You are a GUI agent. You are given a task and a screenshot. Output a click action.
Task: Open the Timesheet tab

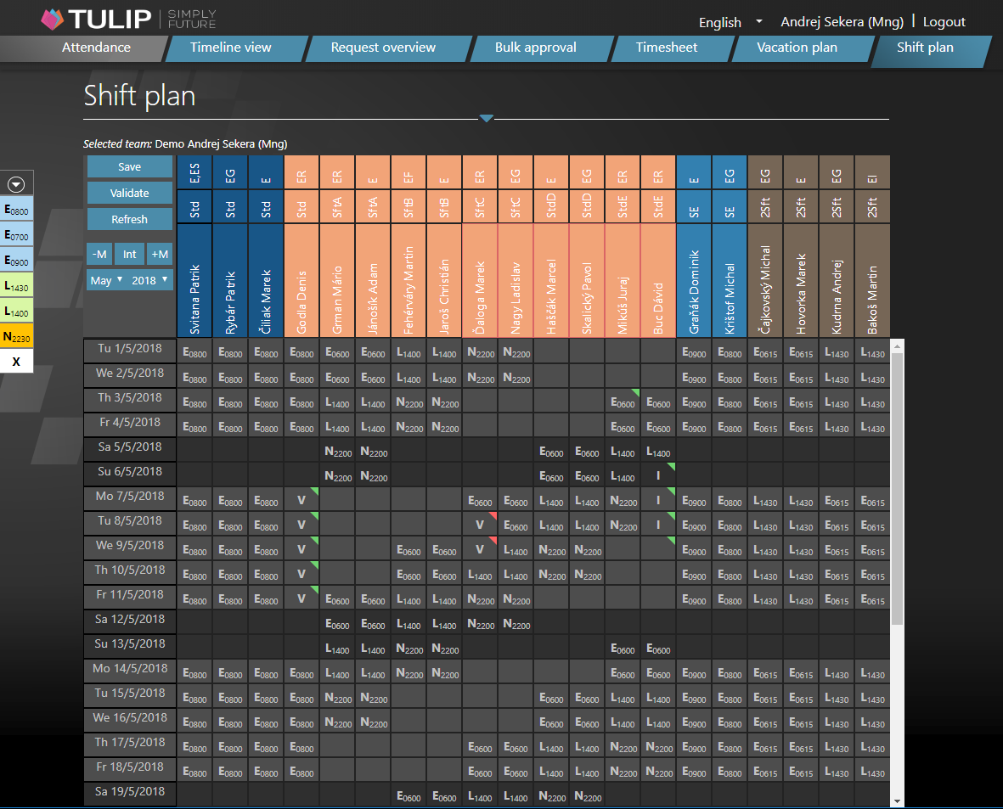(x=666, y=48)
